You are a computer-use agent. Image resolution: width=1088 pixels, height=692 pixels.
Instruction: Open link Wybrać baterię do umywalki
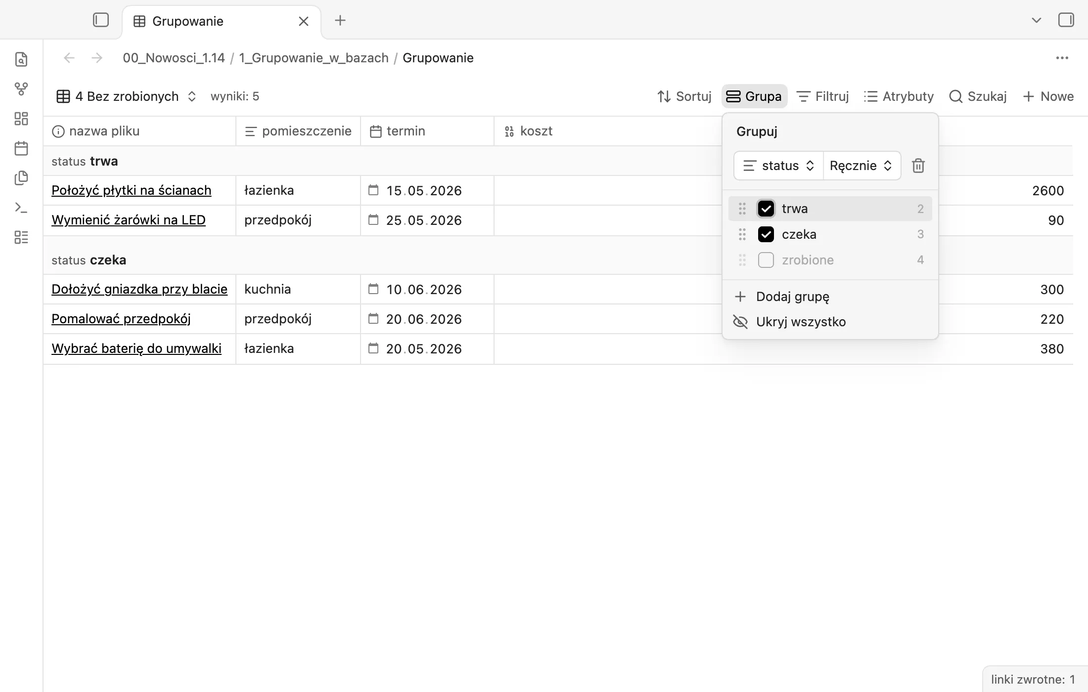(136, 348)
